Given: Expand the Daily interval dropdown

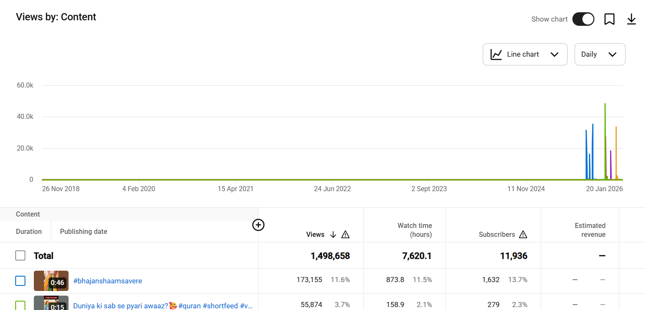Looking at the screenshot, I should click(599, 55).
